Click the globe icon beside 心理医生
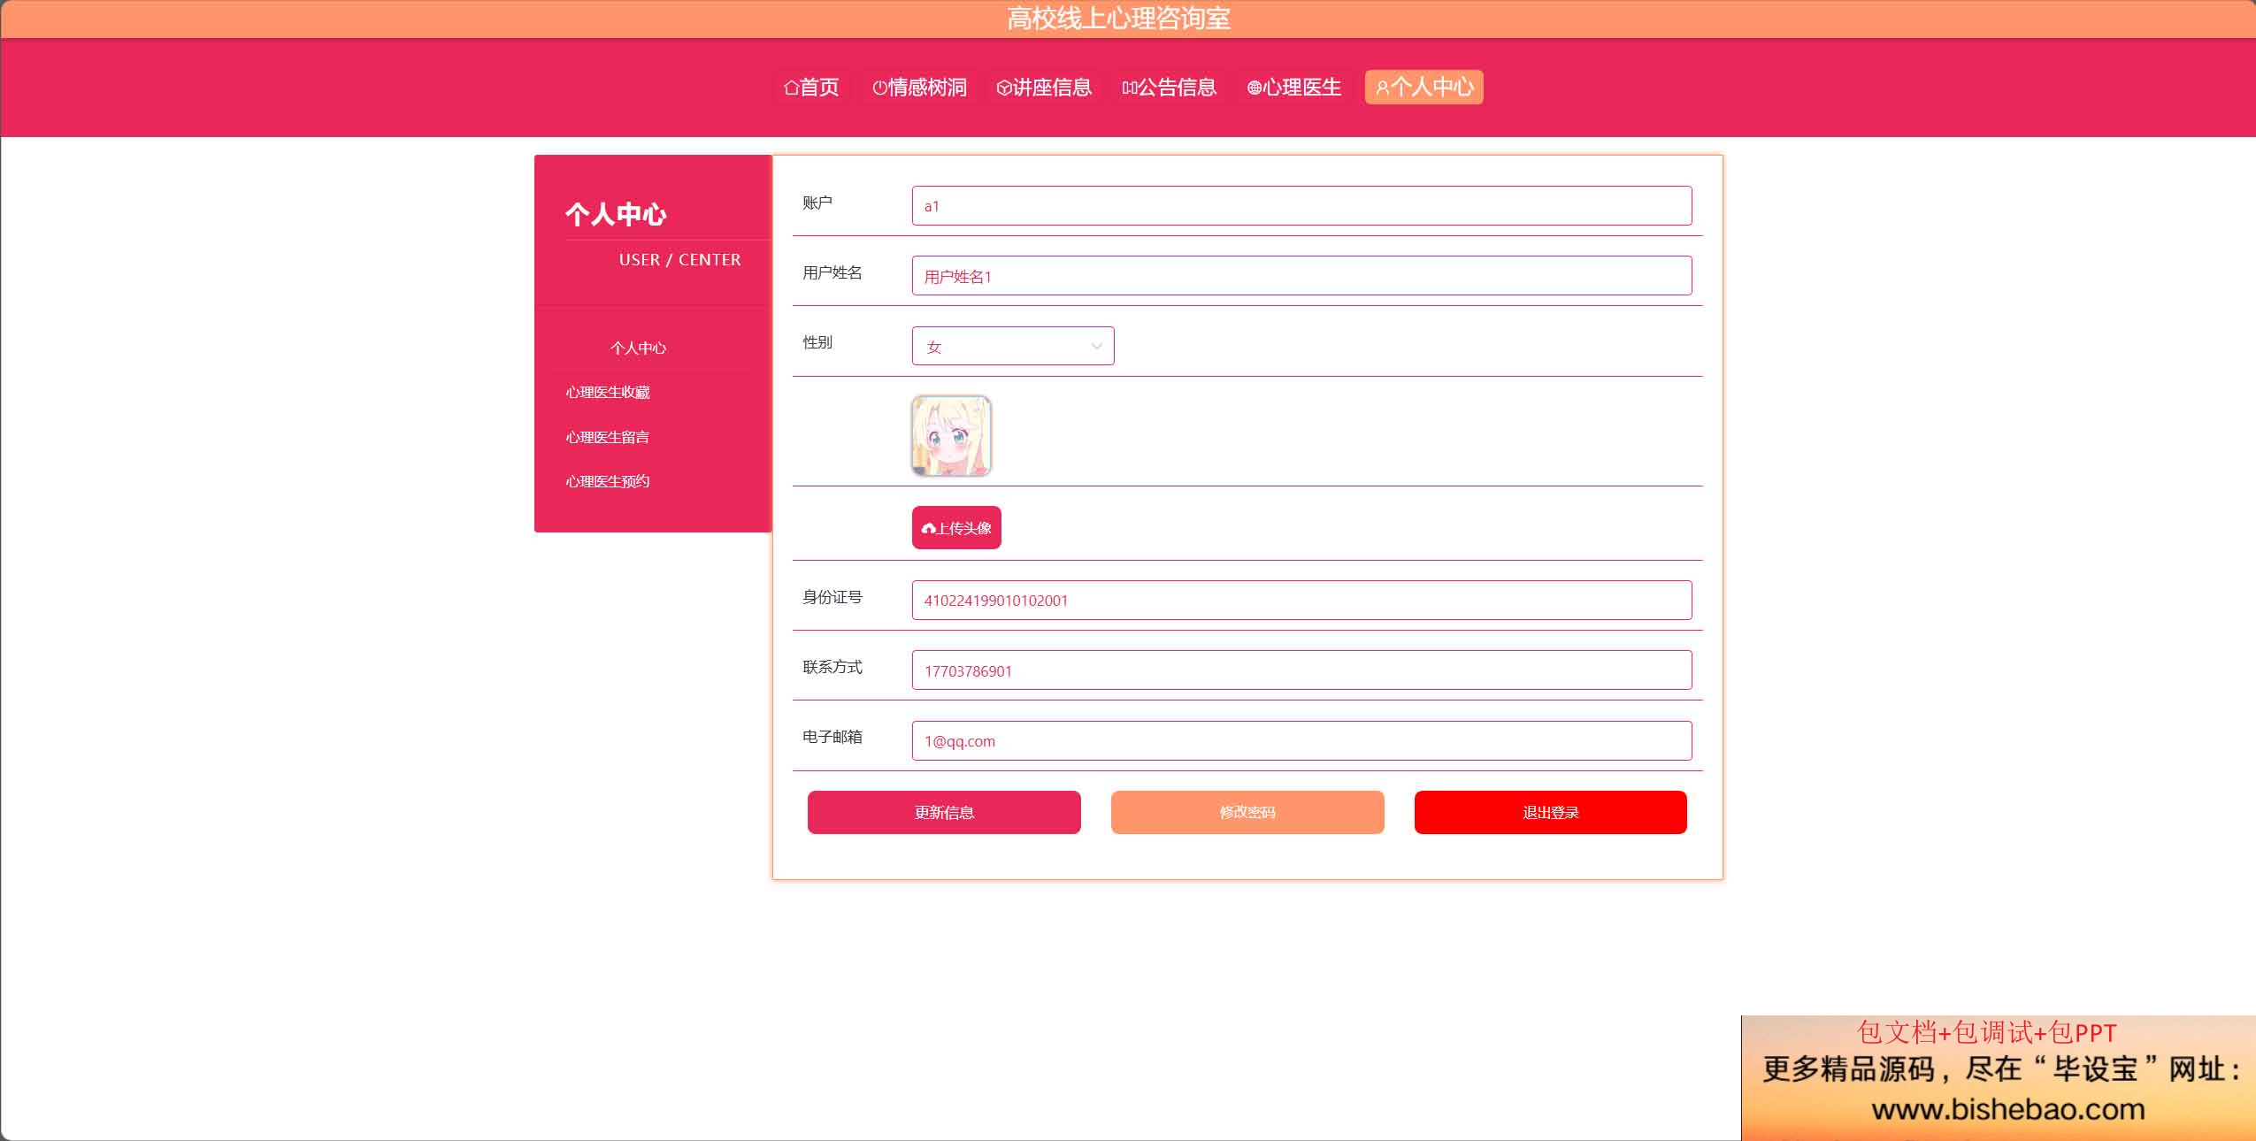2256x1141 pixels. click(1255, 88)
